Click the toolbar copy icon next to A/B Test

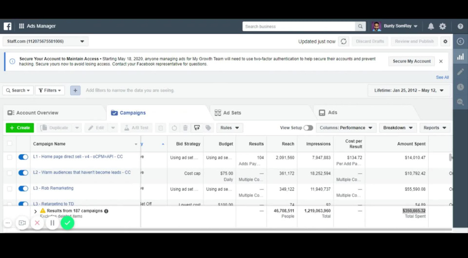161,128
